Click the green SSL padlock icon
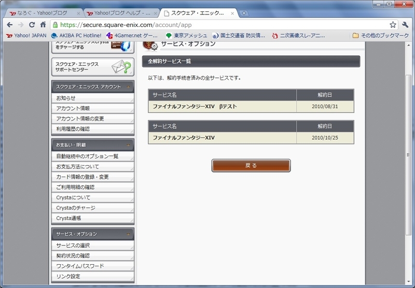 (55, 25)
